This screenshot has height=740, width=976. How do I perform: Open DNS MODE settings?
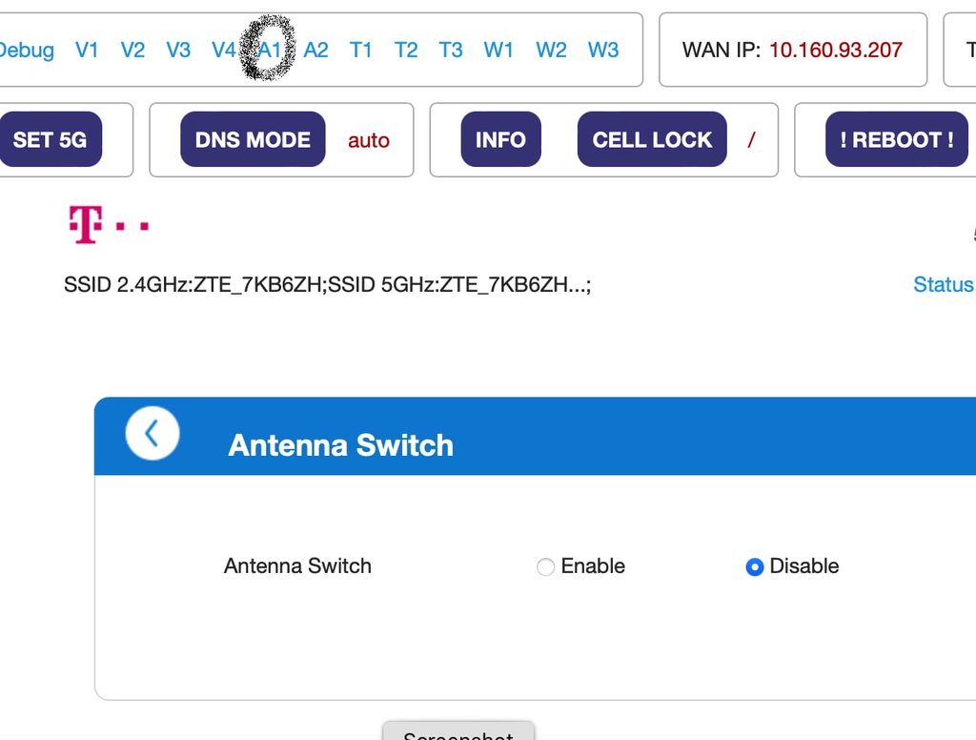click(x=253, y=140)
